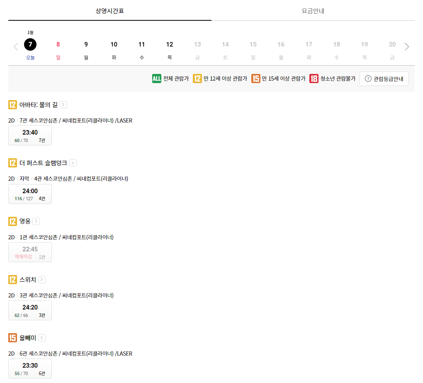Click the 자막 label under 슬램덩크
The image size is (423, 383).
tap(24, 179)
